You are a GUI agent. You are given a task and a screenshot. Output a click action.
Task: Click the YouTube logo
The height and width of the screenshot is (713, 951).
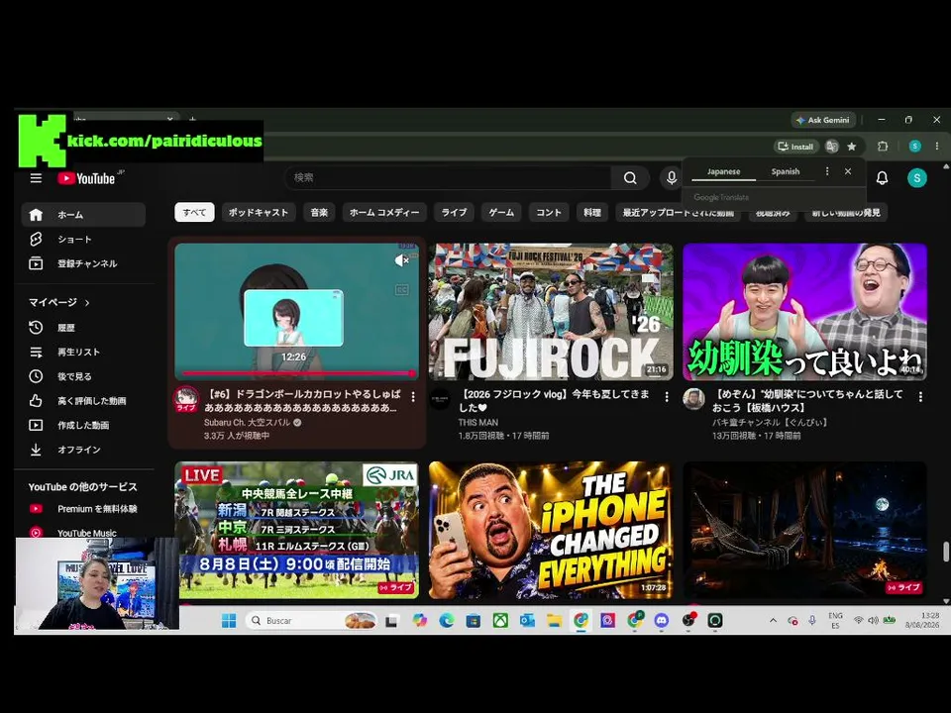[x=87, y=178]
